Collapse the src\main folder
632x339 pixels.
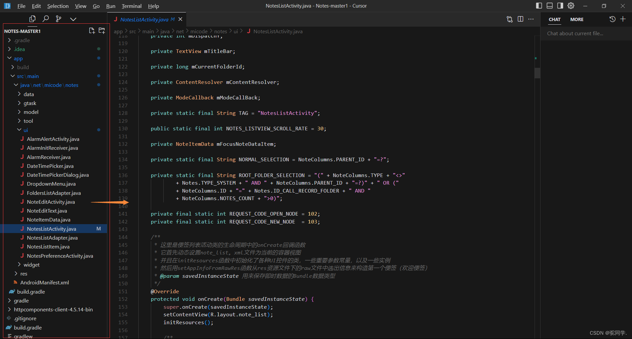coord(28,76)
